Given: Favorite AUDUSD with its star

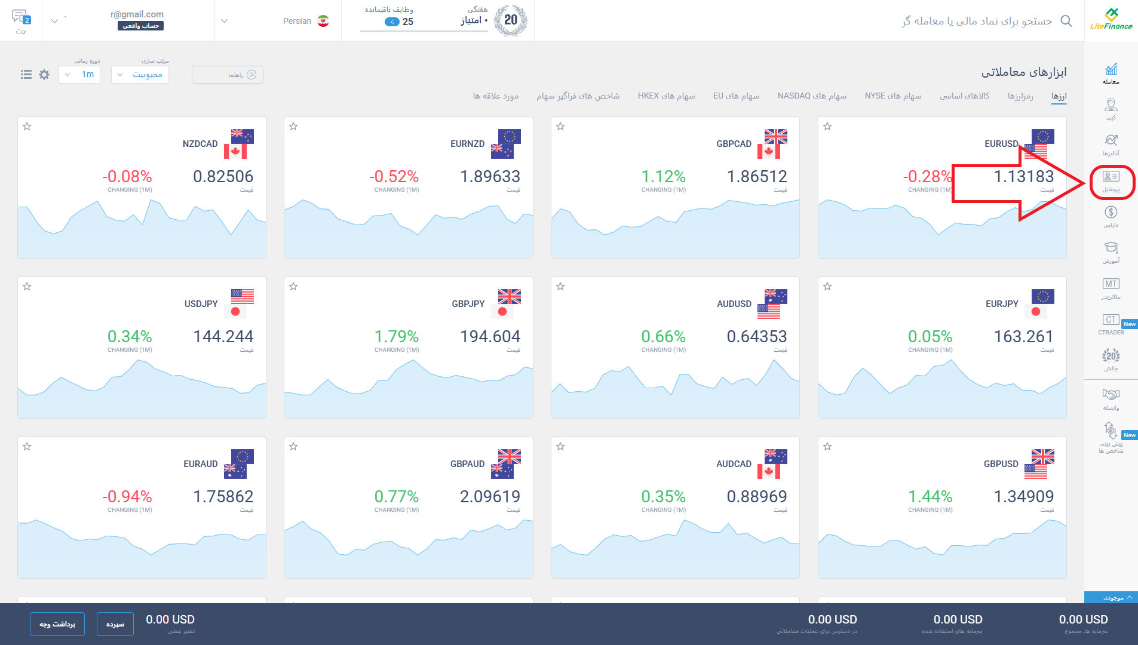Looking at the screenshot, I should 560,286.
